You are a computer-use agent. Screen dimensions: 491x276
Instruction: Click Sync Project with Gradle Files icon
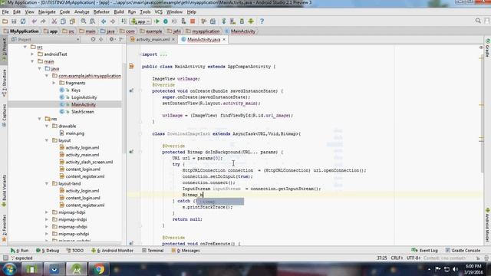tap(223, 21)
